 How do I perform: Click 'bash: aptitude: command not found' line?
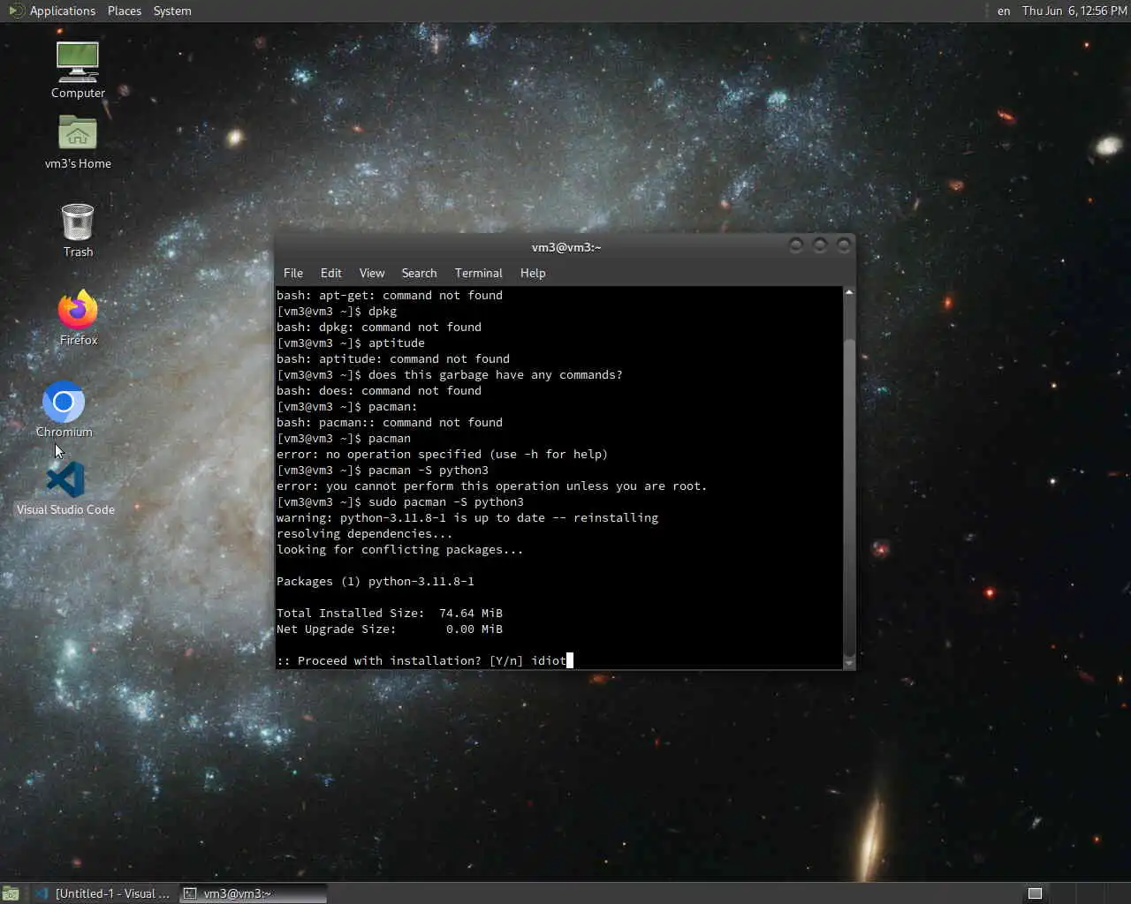pos(393,359)
